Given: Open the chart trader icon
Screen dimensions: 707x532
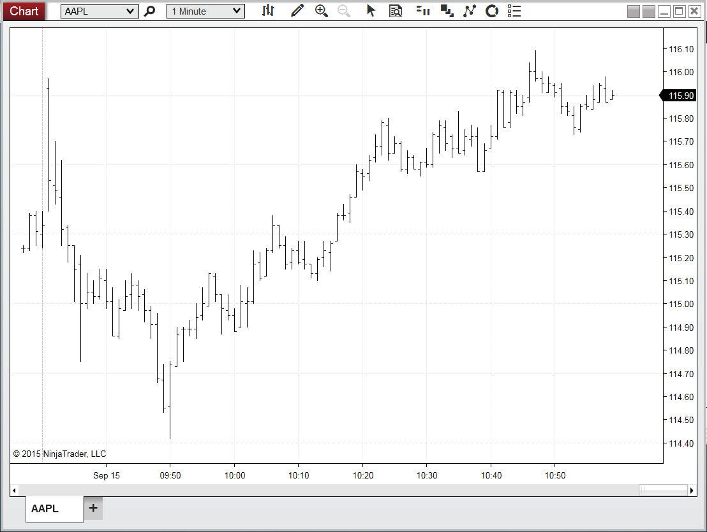Looking at the screenshot, I should coord(423,11).
